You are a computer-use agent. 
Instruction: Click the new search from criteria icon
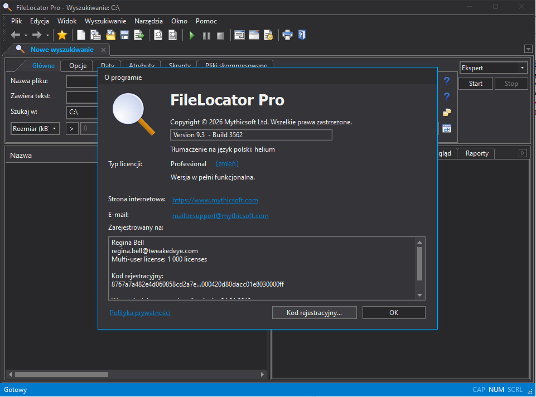(x=95, y=35)
